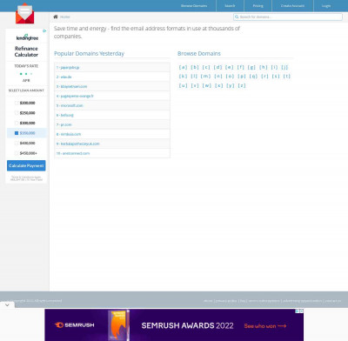
Task: Focus the Search for domains field
Action: [x=288, y=17]
